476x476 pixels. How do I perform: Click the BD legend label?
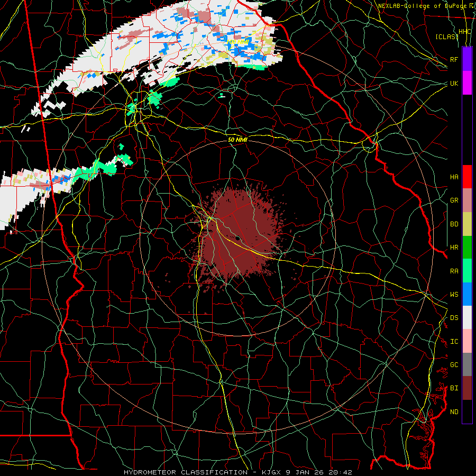click(454, 224)
